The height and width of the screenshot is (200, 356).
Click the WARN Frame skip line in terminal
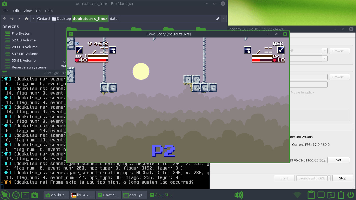coord(97,182)
